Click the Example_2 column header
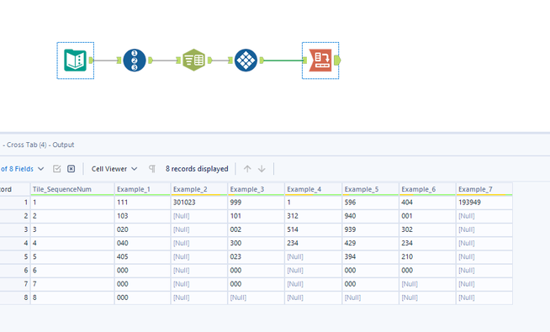This screenshot has width=550, height=332. [198, 189]
